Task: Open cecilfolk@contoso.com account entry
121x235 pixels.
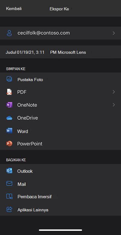Action: click(x=60, y=33)
